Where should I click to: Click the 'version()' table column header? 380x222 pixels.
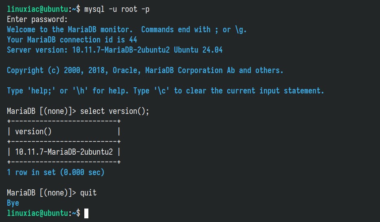[x=33, y=132]
